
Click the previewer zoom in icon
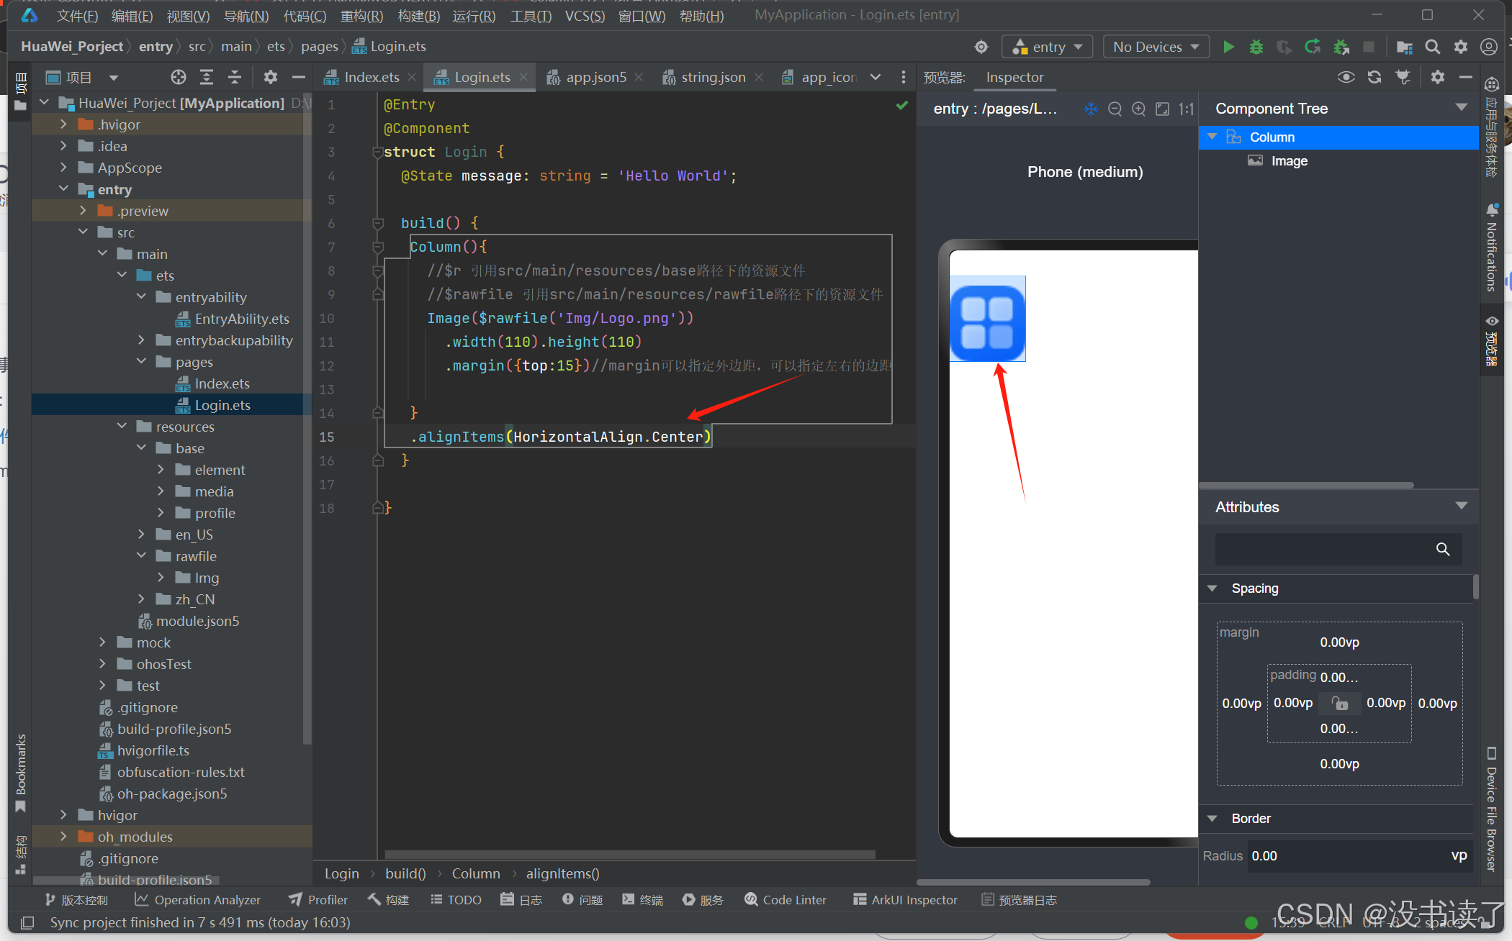pyautogui.click(x=1138, y=109)
